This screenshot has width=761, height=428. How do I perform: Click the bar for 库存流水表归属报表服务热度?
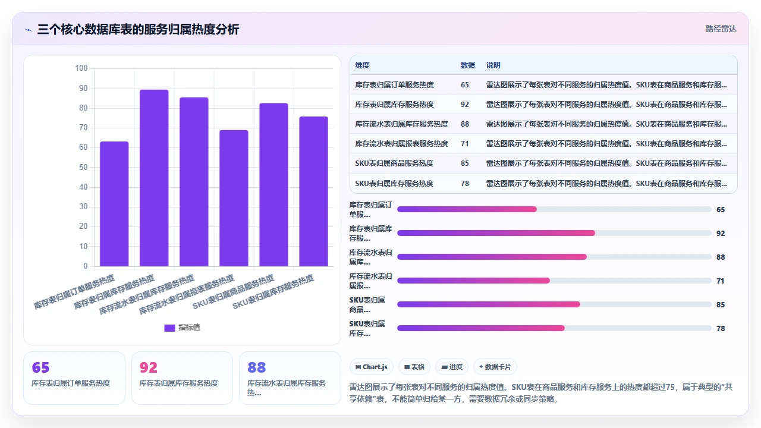click(x=234, y=198)
